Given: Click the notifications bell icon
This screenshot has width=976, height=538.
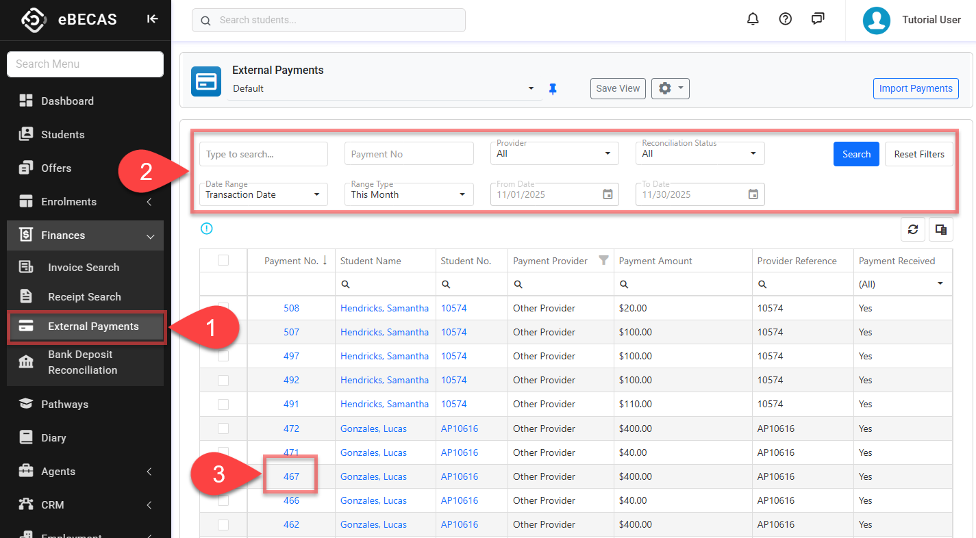Looking at the screenshot, I should [x=753, y=19].
